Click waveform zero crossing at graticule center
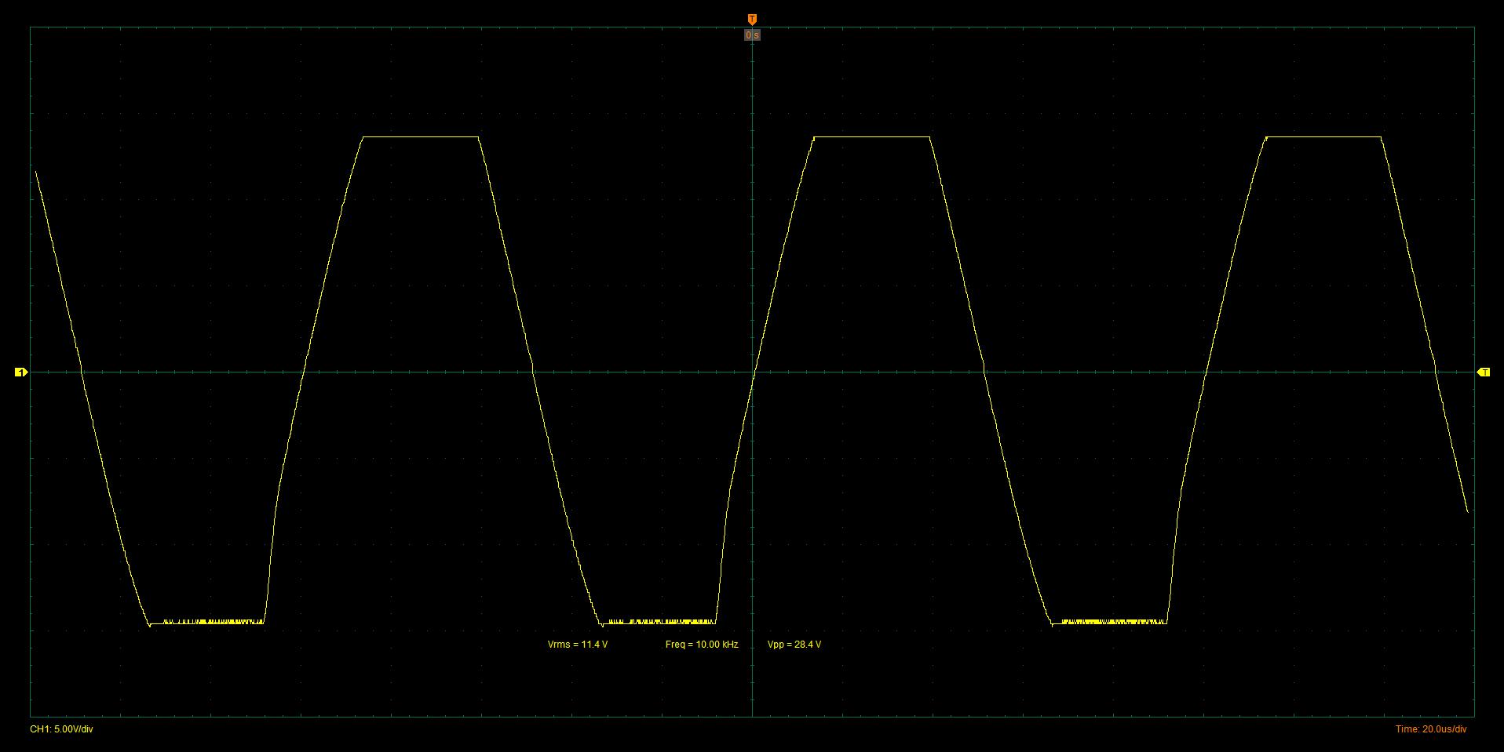Screen dimensions: 1504x752 tap(754, 372)
